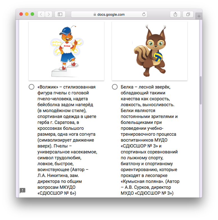The image size is (218, 220).
Task: Open the Share menu
Action: pos(175,14)
